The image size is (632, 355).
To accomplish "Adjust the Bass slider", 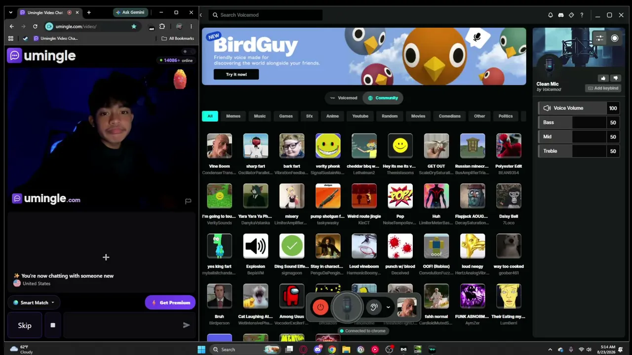I will (x=579, y=122).
